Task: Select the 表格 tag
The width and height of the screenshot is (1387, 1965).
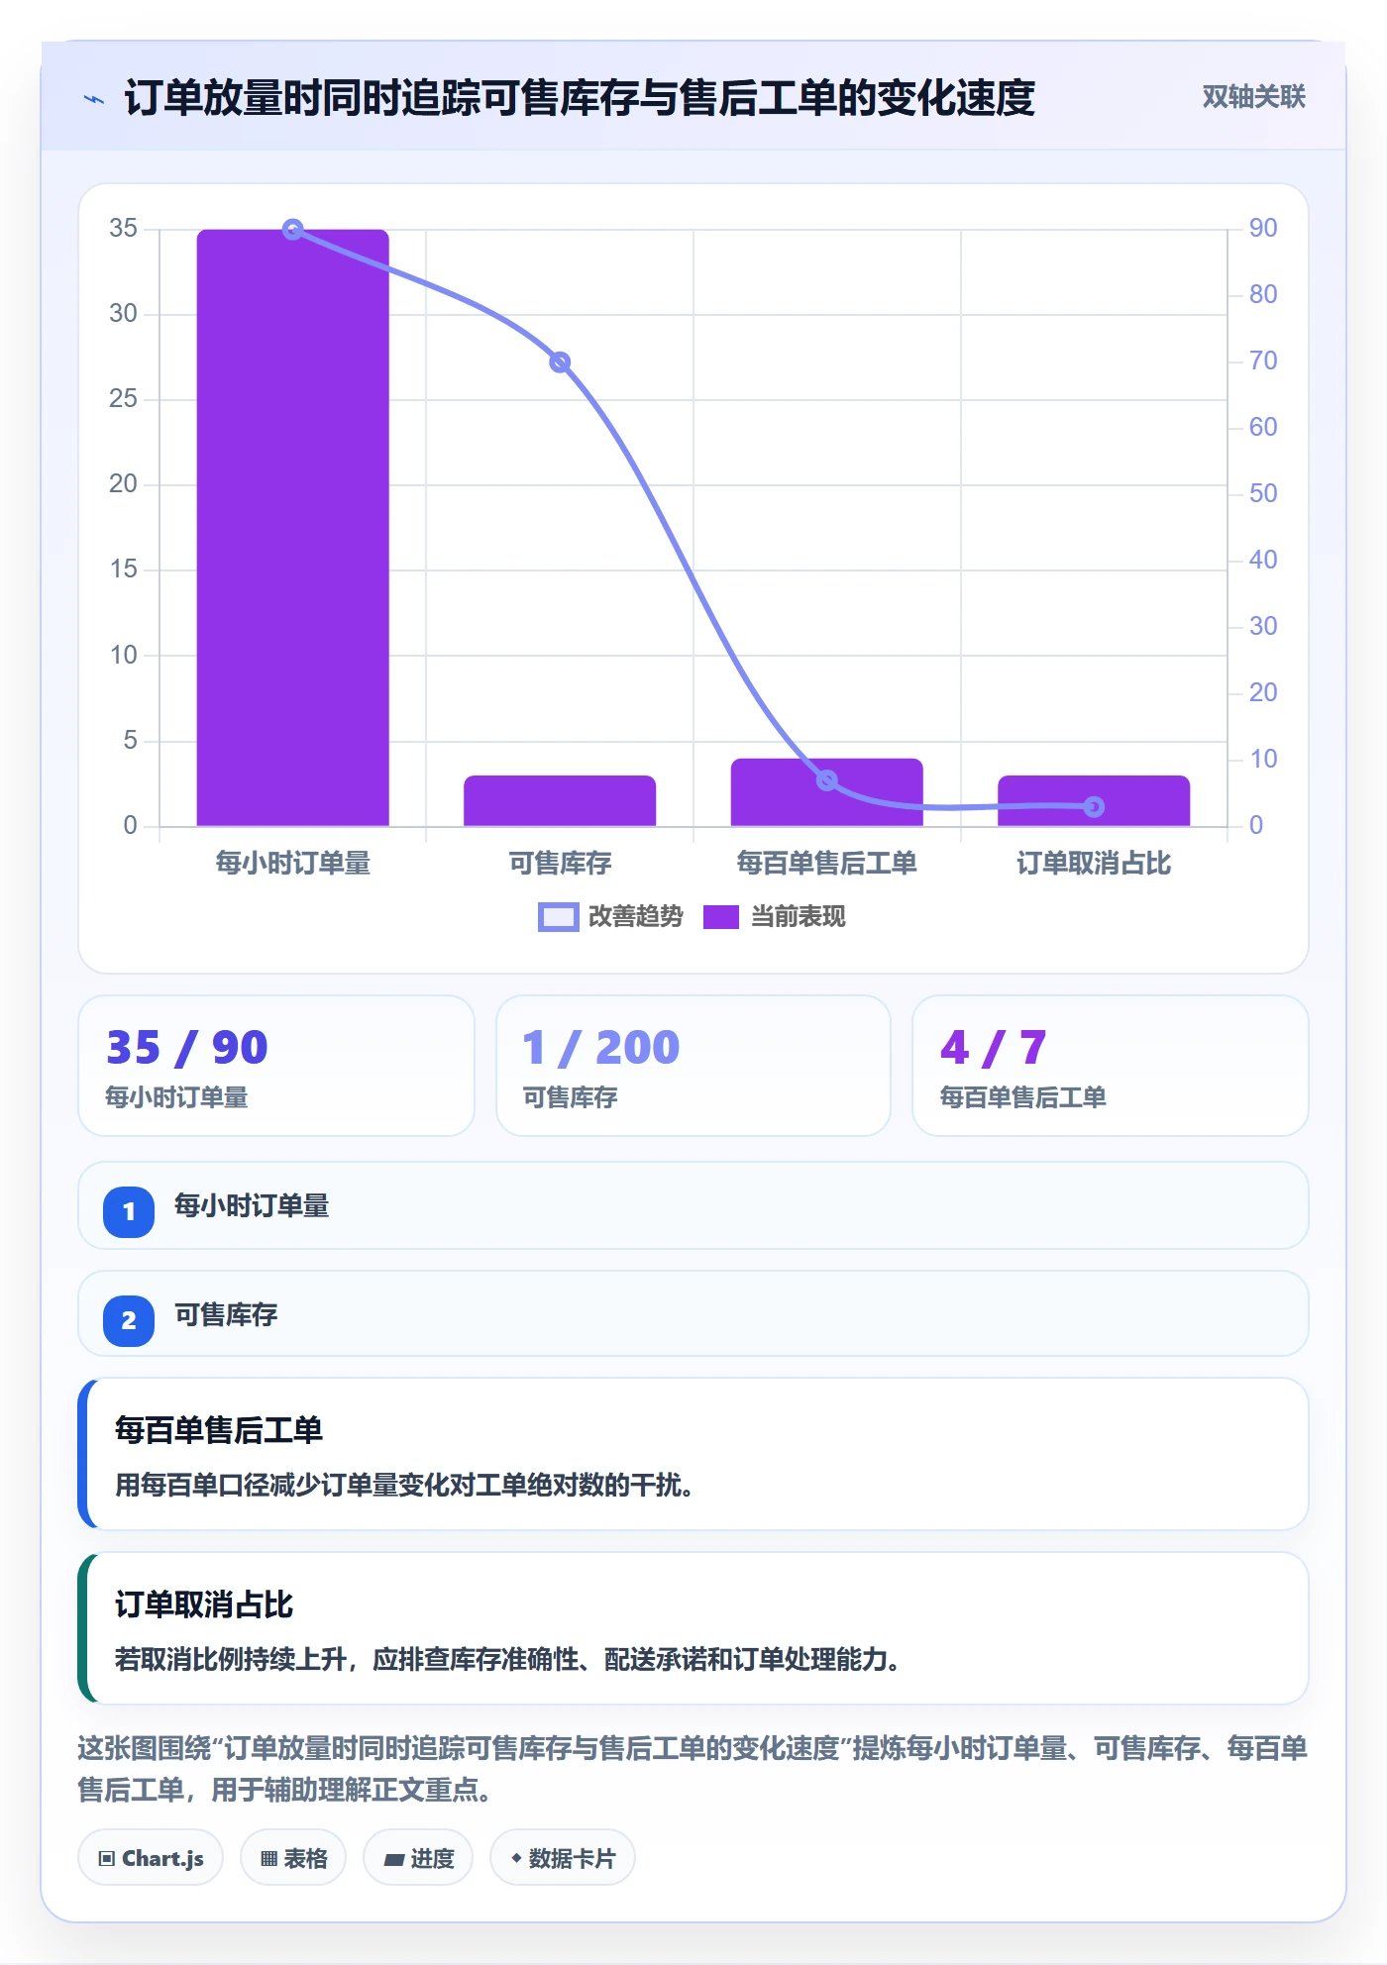Action: pyautogui.click(x=293, y=1858)
